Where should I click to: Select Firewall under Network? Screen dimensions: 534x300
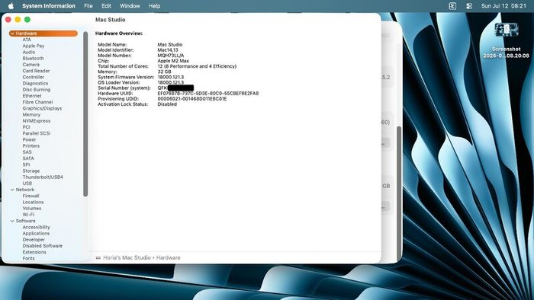[31, 196]
